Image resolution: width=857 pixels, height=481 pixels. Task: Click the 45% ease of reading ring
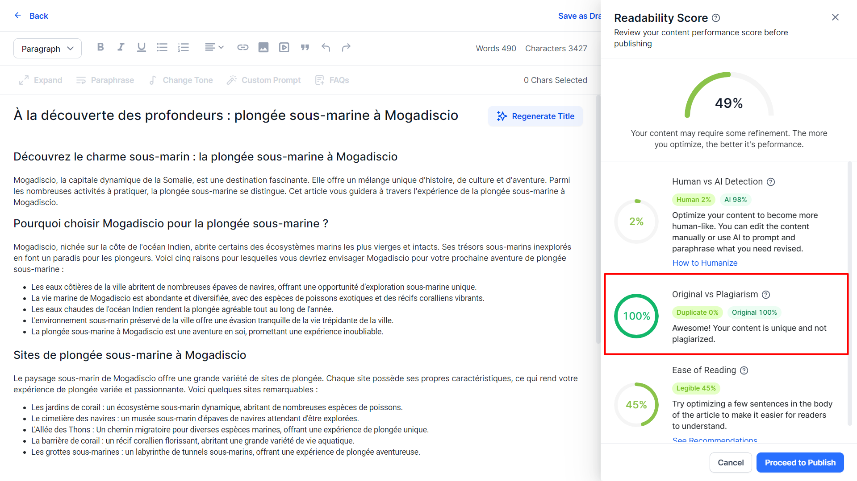[636, 405]
